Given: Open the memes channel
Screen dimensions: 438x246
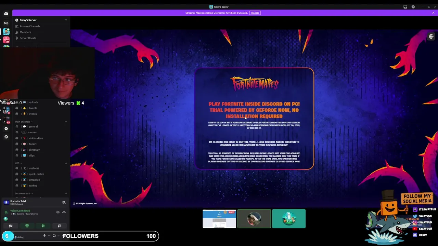Looking at the screenshot, I should pos(41,132).
